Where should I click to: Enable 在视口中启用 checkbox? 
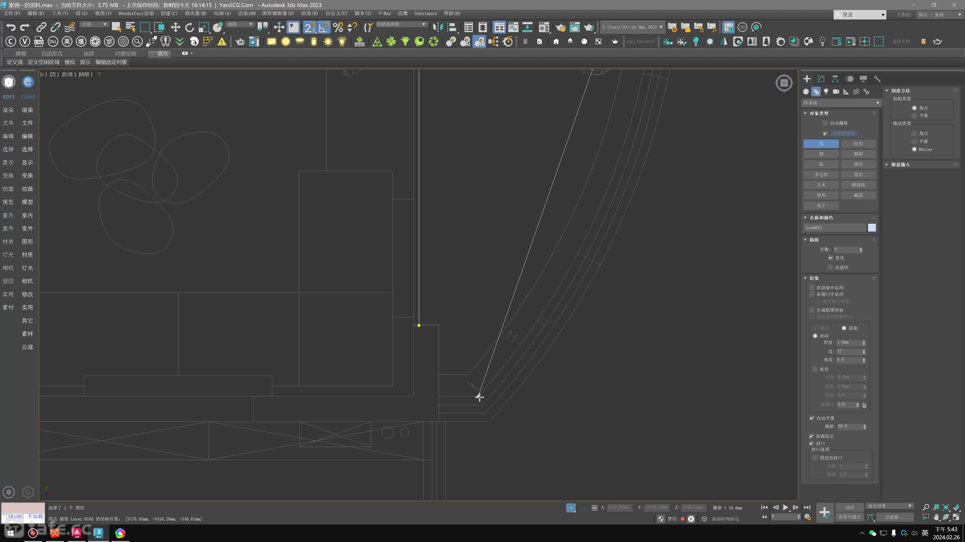click(812, 294)
